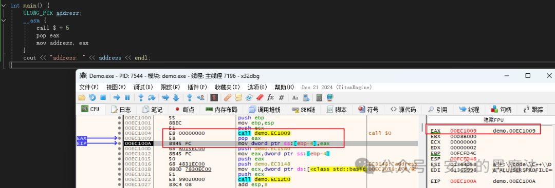Toggle breakpoint dot at address 00EC1022

(x=120, y=179)
